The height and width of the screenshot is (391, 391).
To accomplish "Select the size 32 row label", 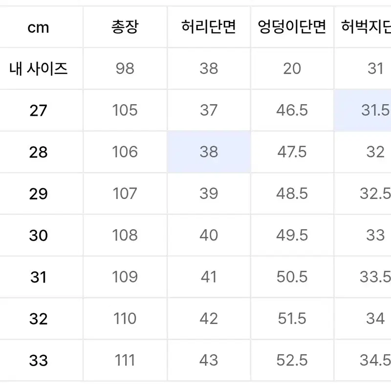I will pyautogui.click(x=39, y=319).
